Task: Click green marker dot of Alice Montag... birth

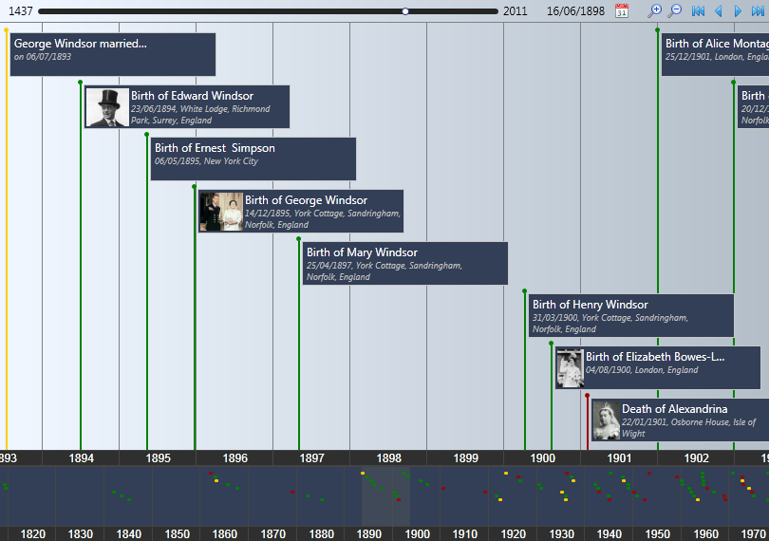Action: [658, 30]
